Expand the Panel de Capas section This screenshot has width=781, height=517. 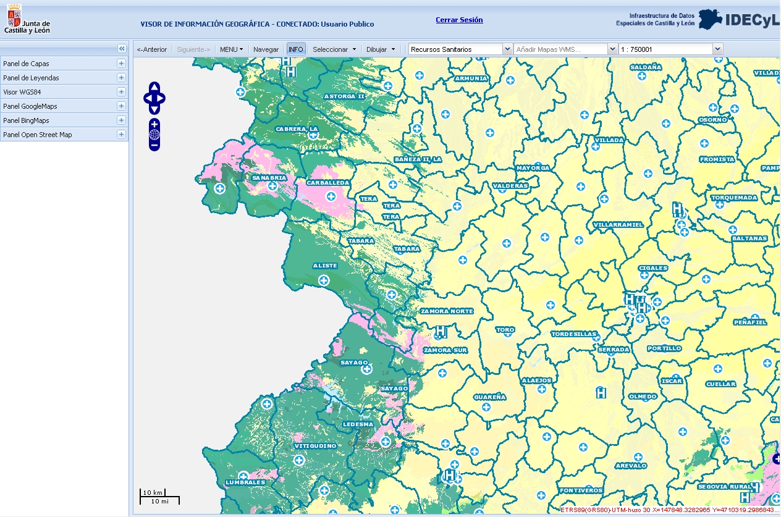[x=121, y=62]
